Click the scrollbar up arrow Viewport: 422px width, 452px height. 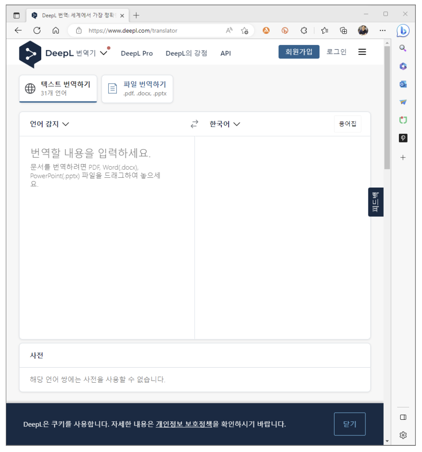click(387, 43)
